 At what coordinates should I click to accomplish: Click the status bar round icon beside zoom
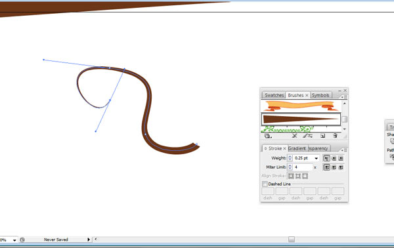(22, 239)
